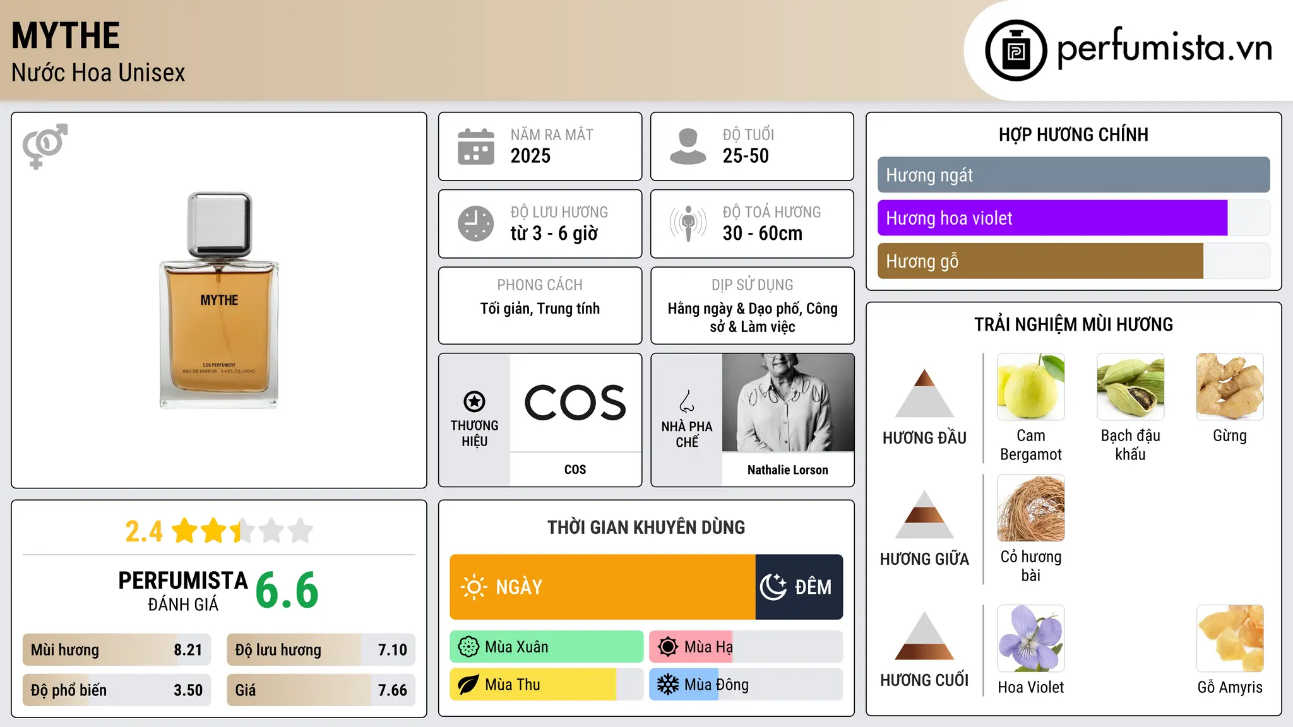Click the Hương Đầu label text

924,438
